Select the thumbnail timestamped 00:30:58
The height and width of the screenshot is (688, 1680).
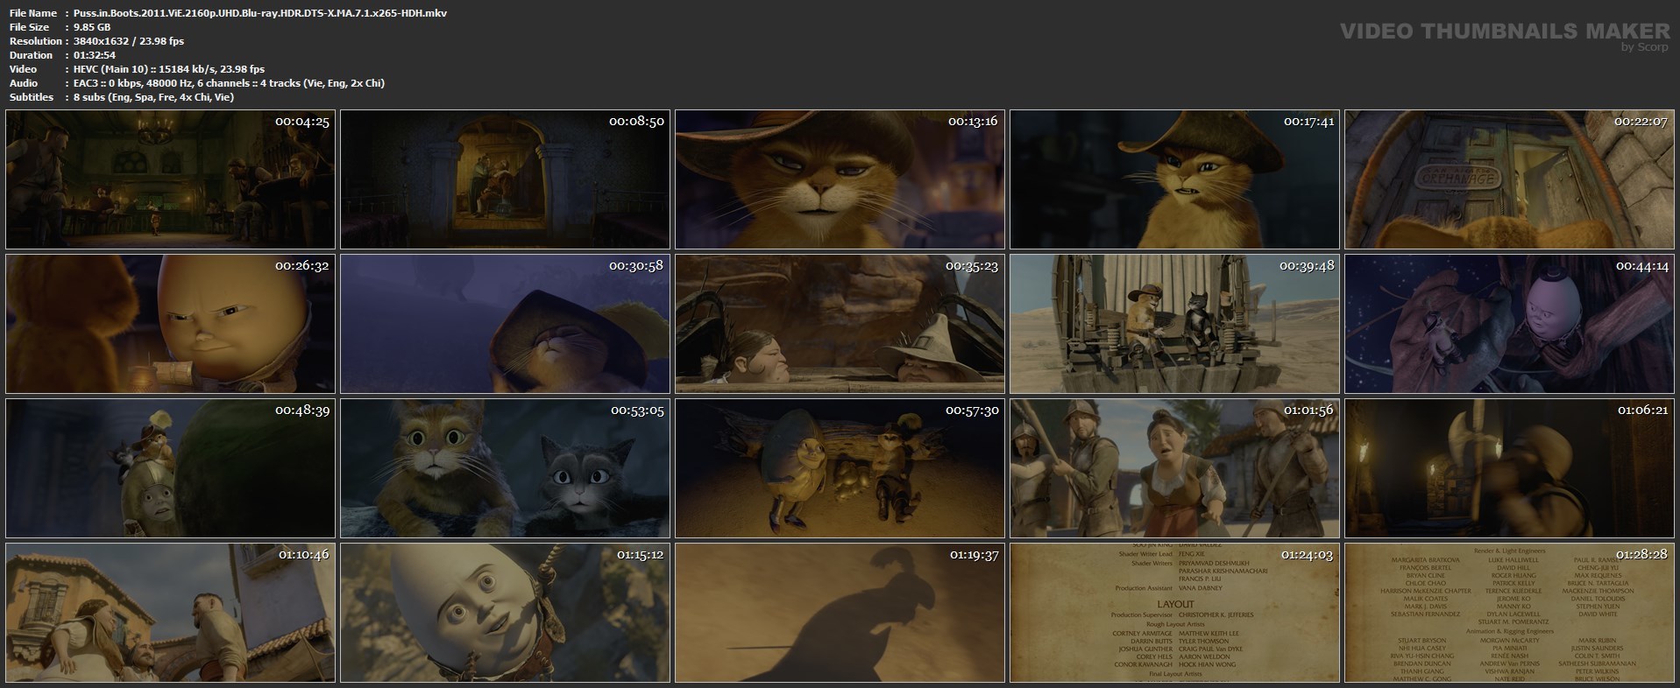505,324
